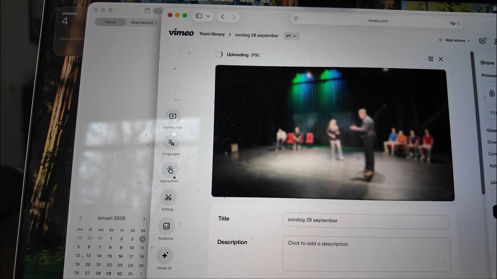Click the Uploading 31% progress indicator

(x=238, y=55)
